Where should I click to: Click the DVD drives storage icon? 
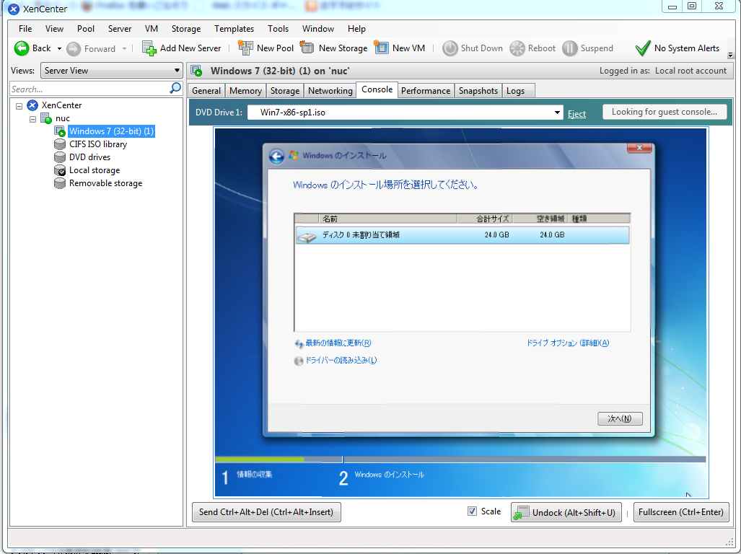60,157
